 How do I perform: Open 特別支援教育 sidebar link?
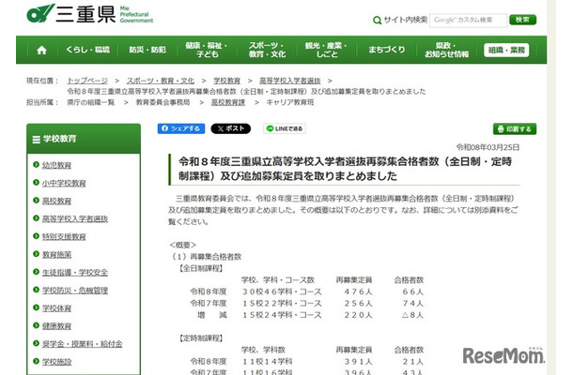coord(64,237)
